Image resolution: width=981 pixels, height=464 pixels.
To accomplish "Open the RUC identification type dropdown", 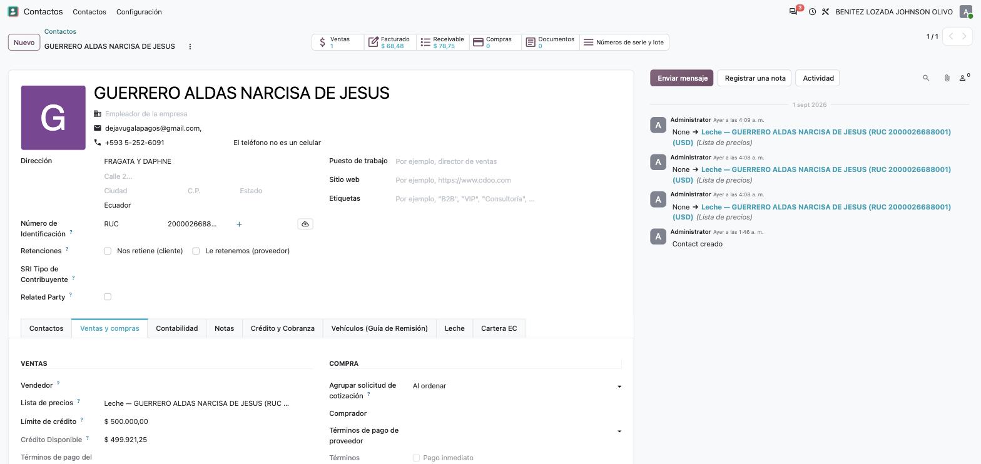I will tap(133, 224).
